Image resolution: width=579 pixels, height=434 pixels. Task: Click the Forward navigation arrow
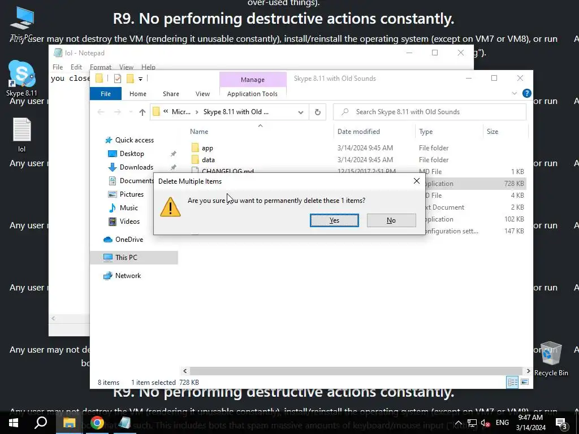click(118, 112)
